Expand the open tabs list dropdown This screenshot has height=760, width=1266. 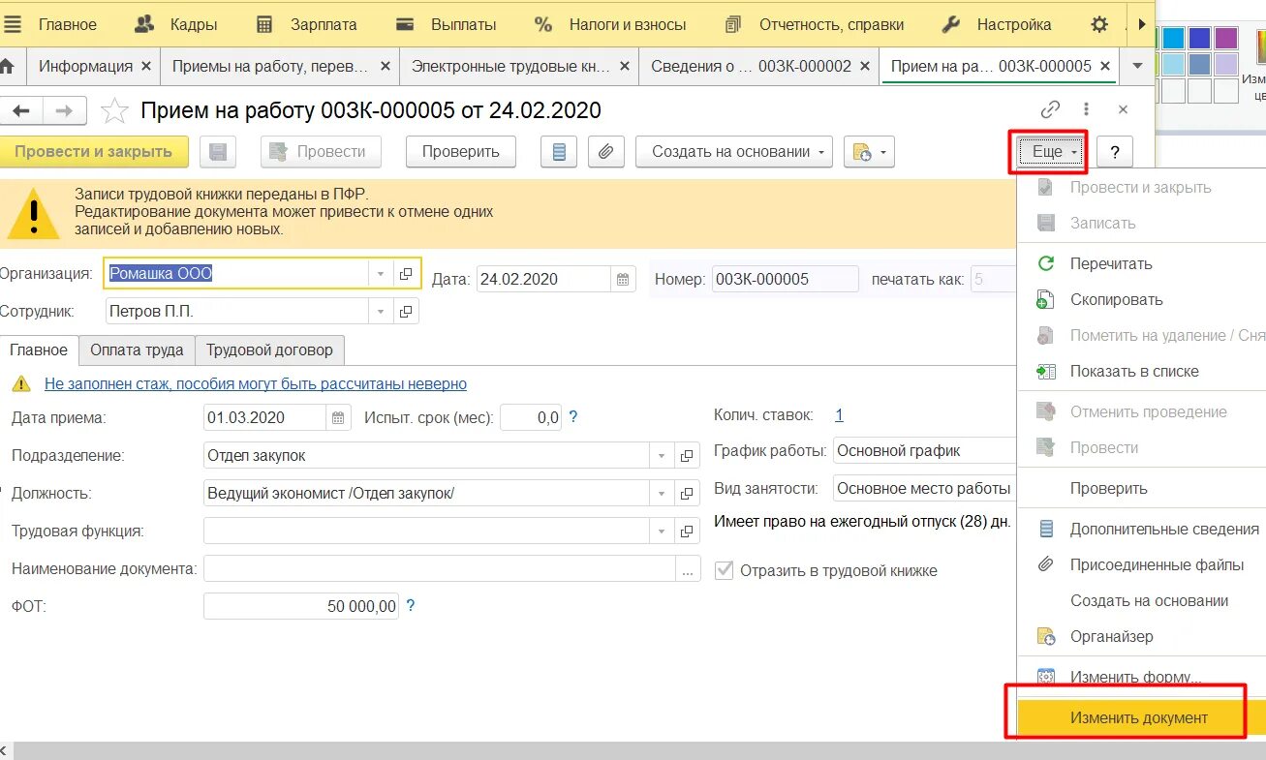point(1137,66)
